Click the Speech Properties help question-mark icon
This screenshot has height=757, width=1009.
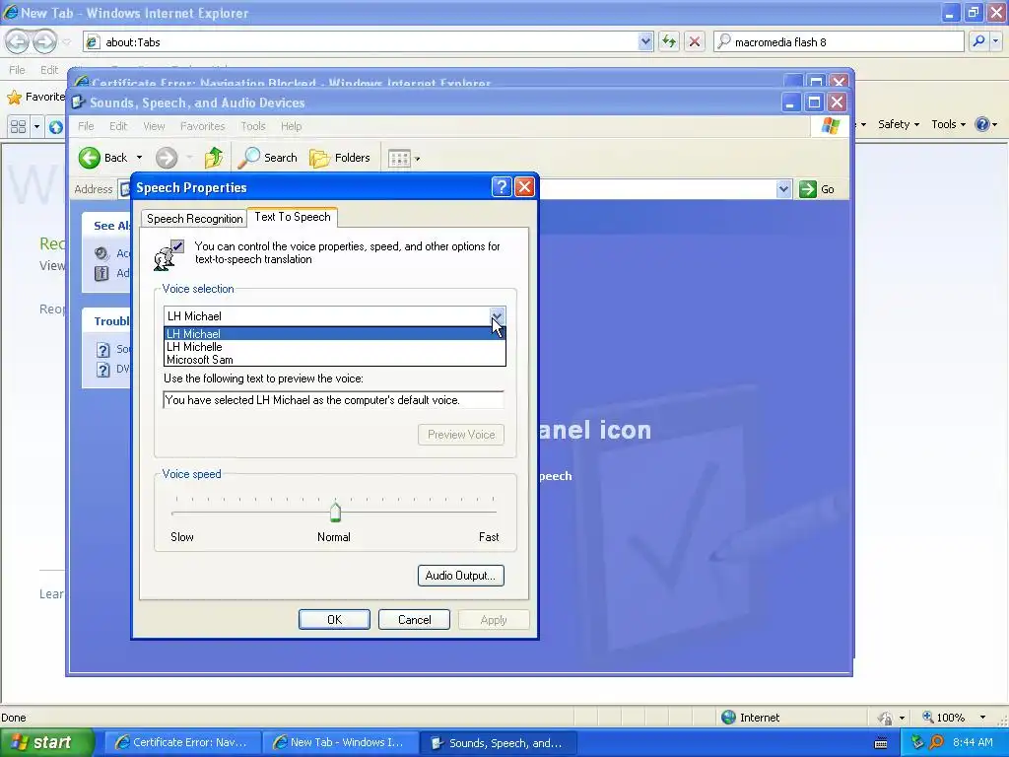click(x=502, y=187)
